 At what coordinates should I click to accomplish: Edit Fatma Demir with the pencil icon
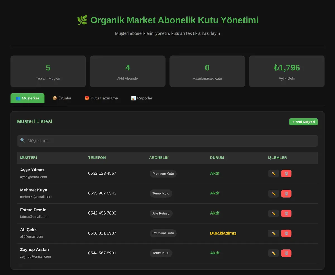(274, 213)
